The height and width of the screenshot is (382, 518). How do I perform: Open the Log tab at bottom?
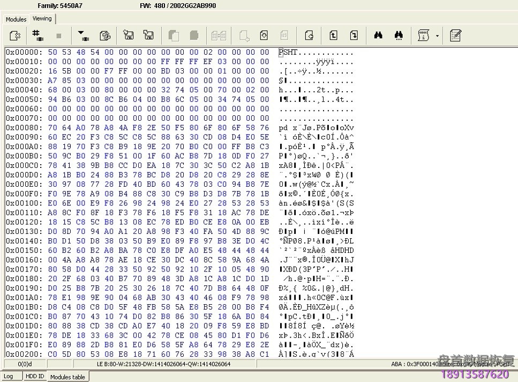tap(9, 376)
